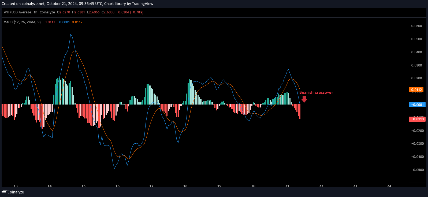Click the orange 0.0112 price scale label
Screen dimensions: 428x197
416,90
